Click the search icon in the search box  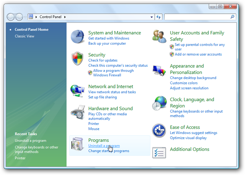point(232,17)
